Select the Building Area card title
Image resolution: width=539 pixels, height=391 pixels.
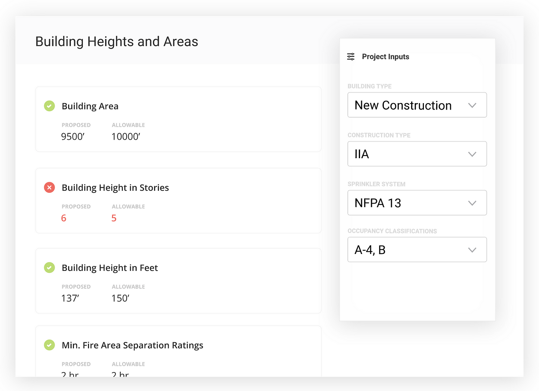coord(90,106)
